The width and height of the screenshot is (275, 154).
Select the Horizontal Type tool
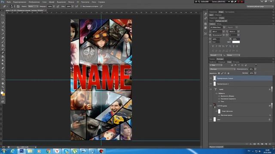3,72
